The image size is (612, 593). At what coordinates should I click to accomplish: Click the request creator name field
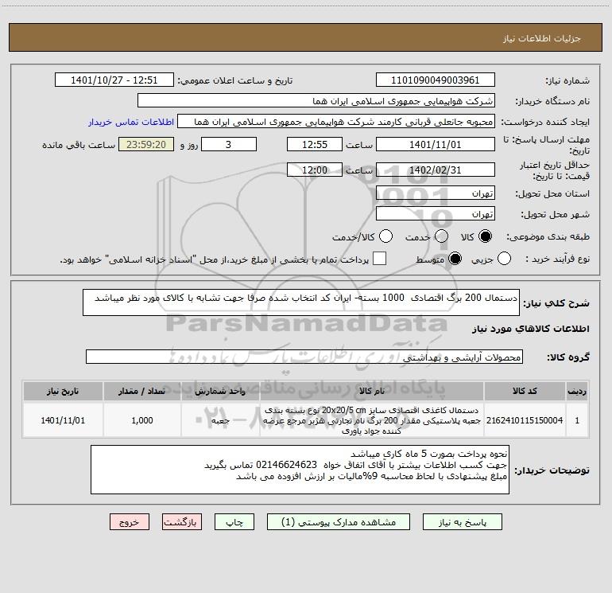pyautogui.click(x=336, y=122)
